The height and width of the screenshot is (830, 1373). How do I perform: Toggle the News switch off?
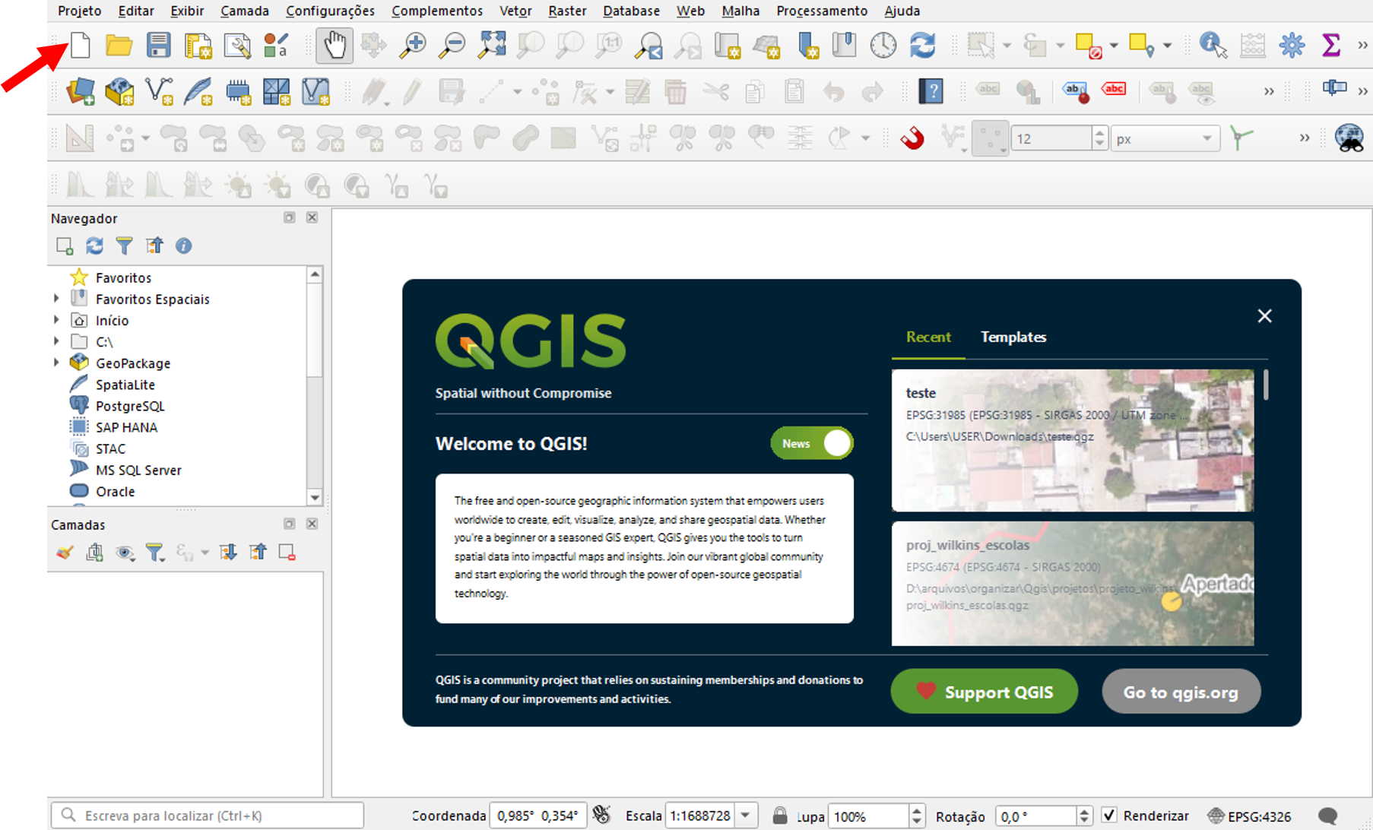812,443
